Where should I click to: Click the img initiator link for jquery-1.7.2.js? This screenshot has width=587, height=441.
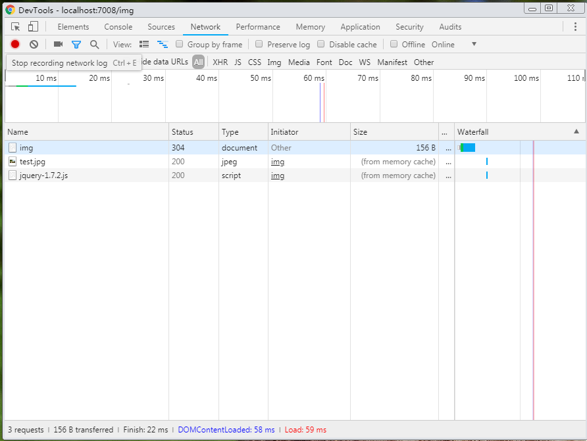tap(278, 175)
